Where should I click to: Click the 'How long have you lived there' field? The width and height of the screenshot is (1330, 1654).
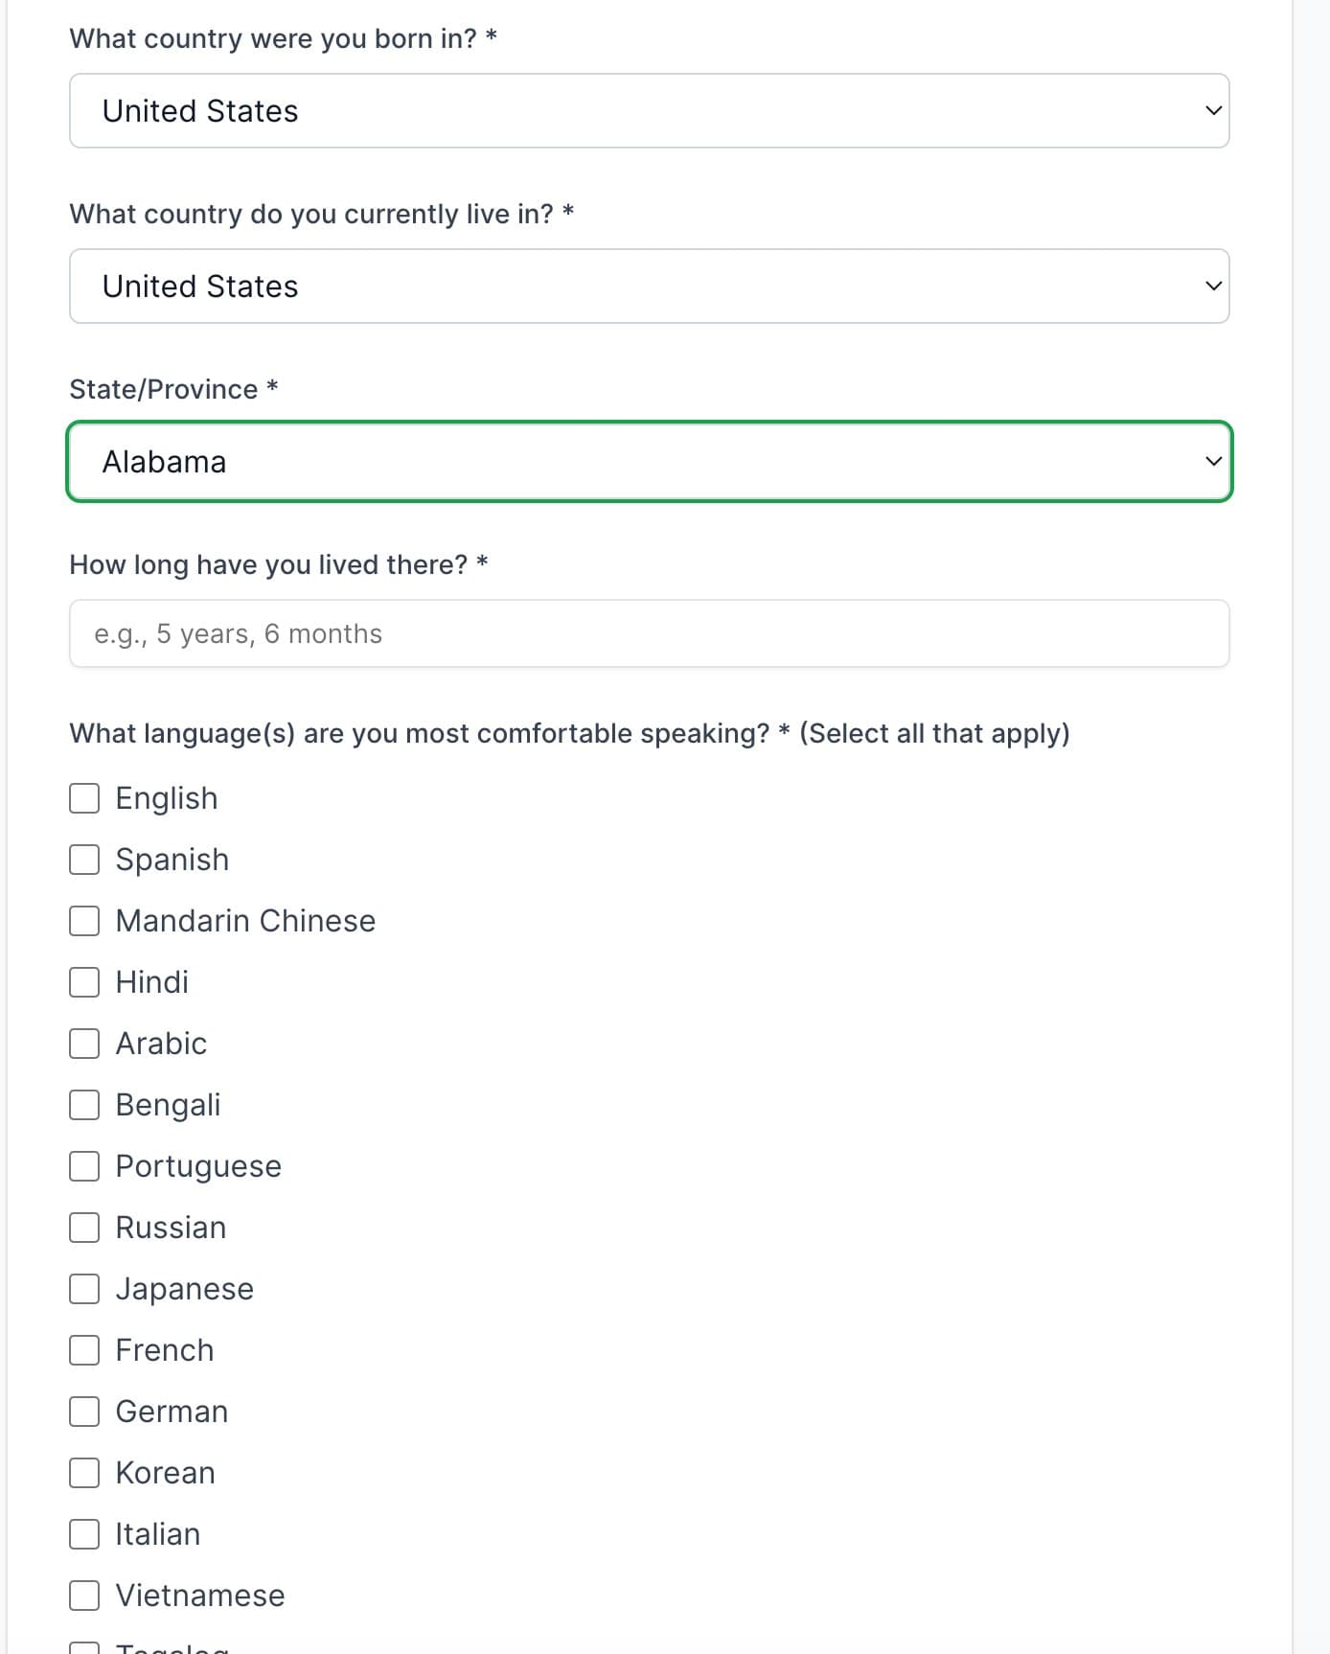point(649,634)
